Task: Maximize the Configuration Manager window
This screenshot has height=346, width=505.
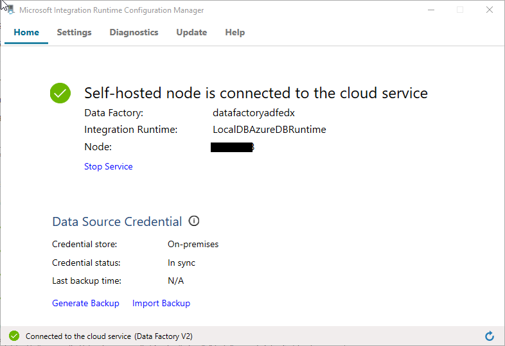Action: pos(460,10)
